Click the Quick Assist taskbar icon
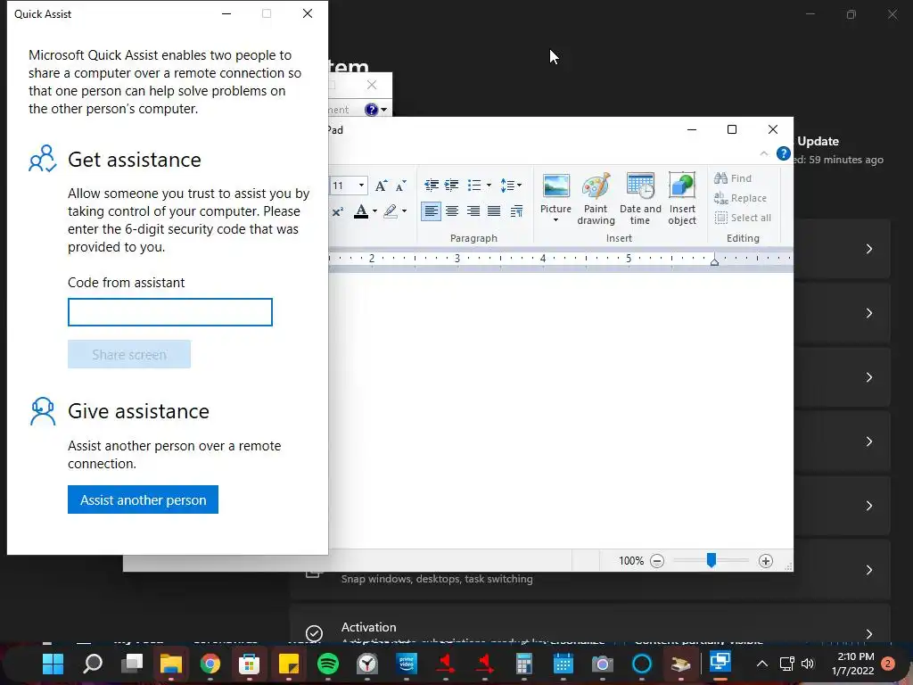The width and height of the screenshot is (913, 685). (720, 663)
